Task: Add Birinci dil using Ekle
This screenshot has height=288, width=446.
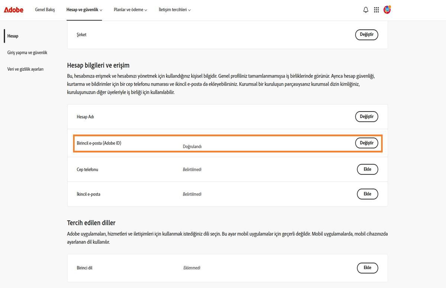Action: point(367,268)
